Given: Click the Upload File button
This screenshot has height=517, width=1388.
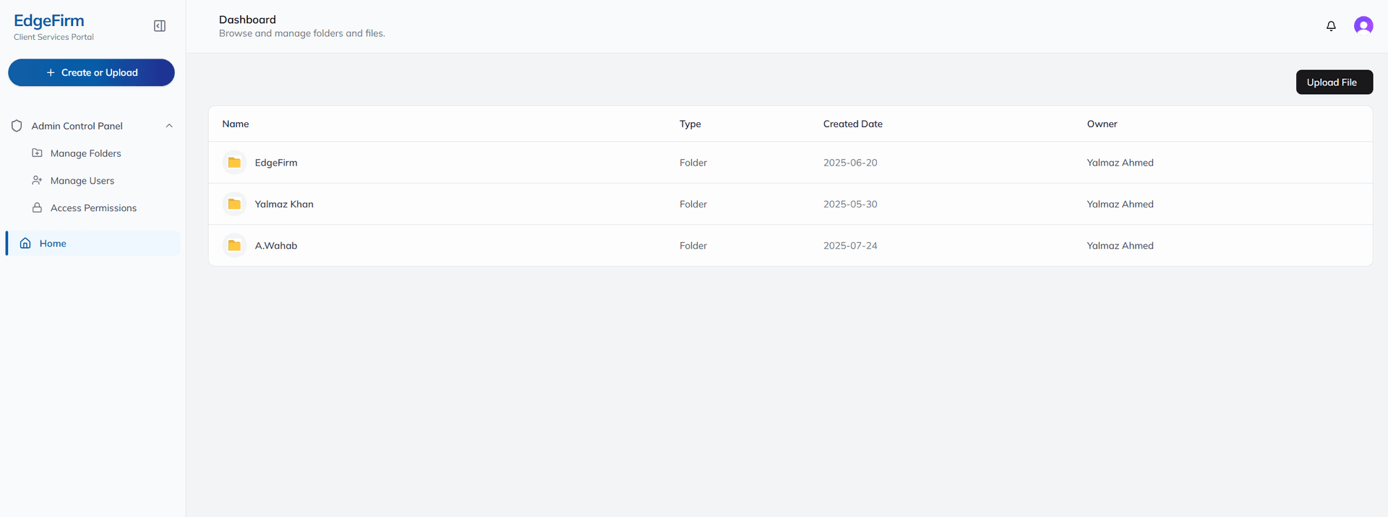Looking at the screenshot, I should [1335, 82].
